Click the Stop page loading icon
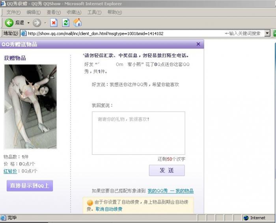Image resolution: width=276 pixels, height=223 pixels. tap(54, 23)
